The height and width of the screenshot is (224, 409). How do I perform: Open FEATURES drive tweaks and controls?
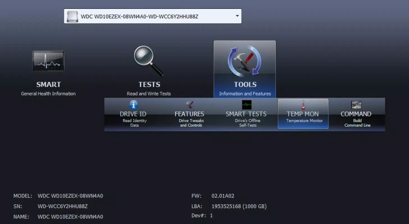pos(189,114)
